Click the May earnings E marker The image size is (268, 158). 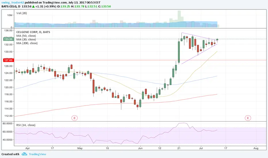[74, 118]
